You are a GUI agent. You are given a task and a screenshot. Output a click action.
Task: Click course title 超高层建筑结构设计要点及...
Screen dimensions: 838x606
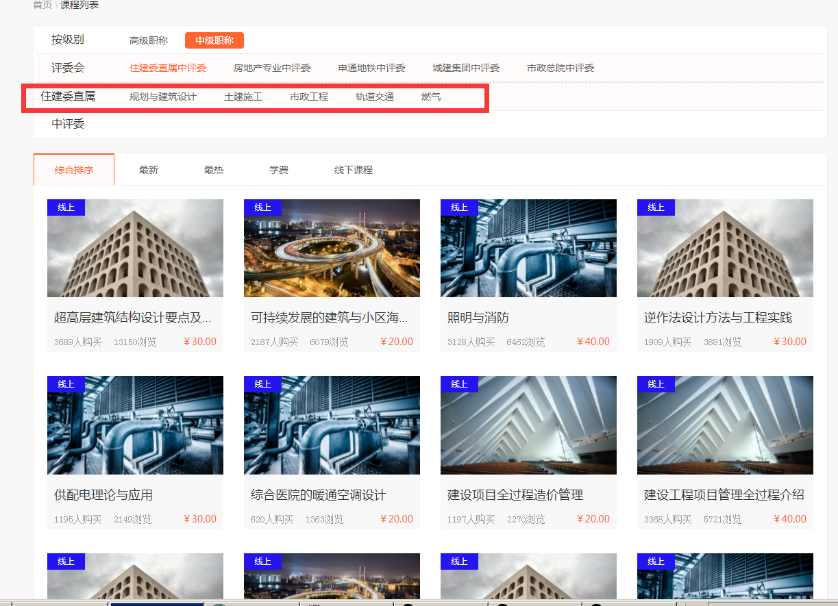[x=132, y=318]
